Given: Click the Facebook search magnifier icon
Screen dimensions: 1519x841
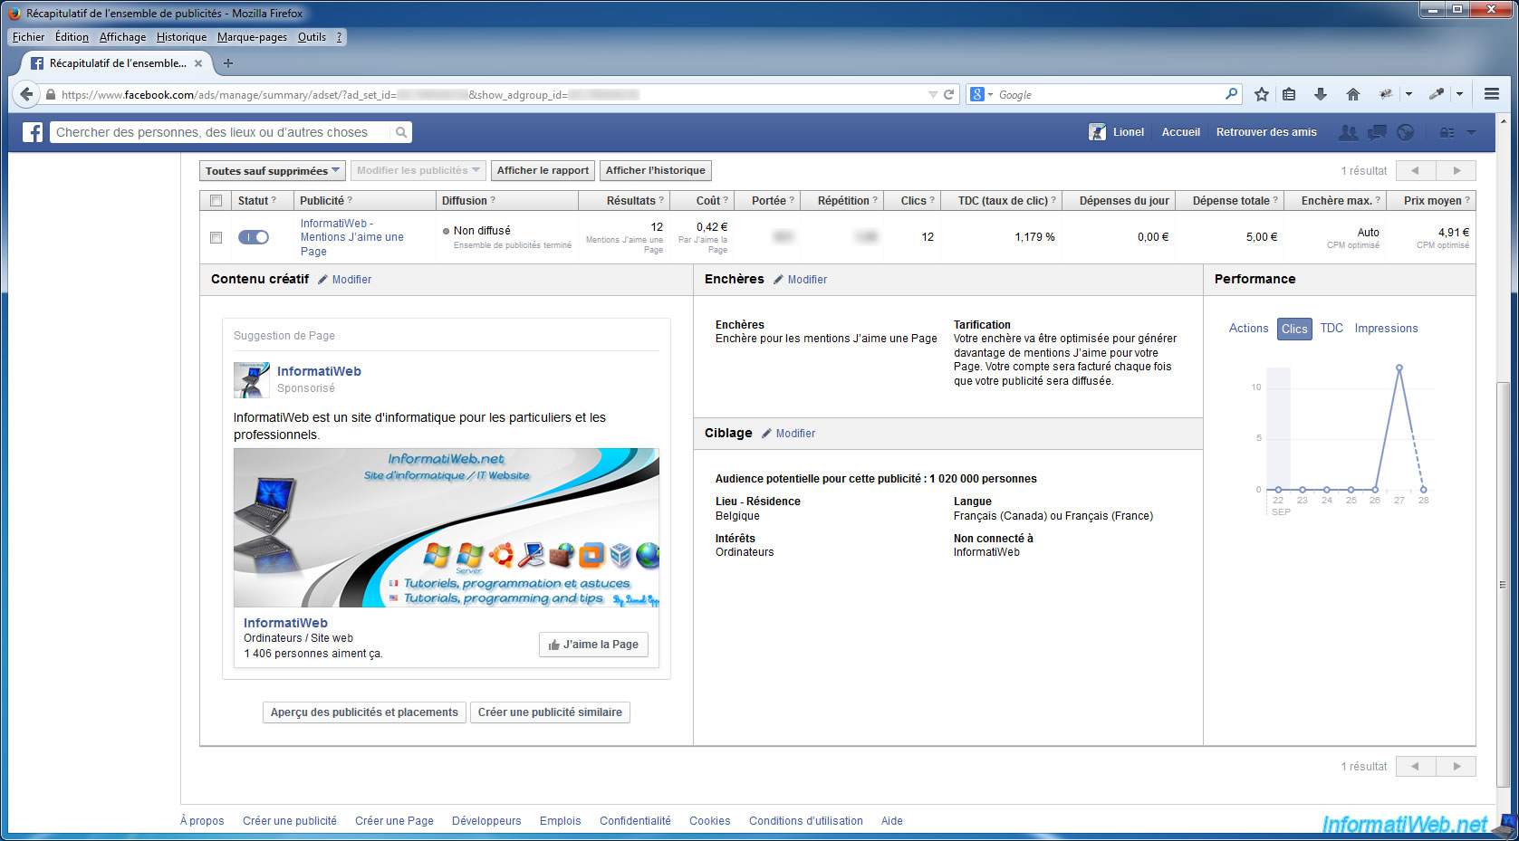Looking at the screenshot, I should click(x=400, y=132).
